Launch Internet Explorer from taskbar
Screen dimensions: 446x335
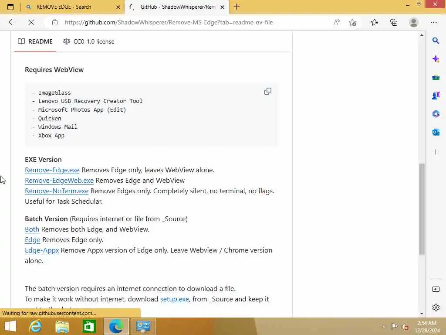(x=35, y=326)
